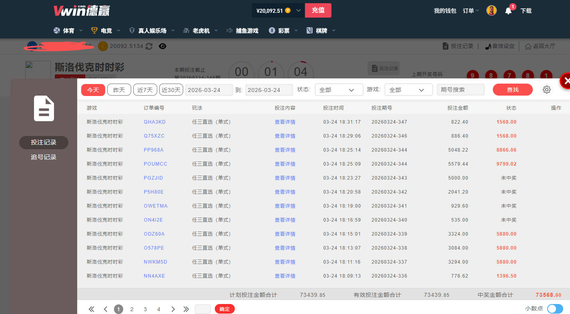This screenshot has width=570, height=314.
Task: Open the settings gear in filter bar
Action: tap(547, 90)
